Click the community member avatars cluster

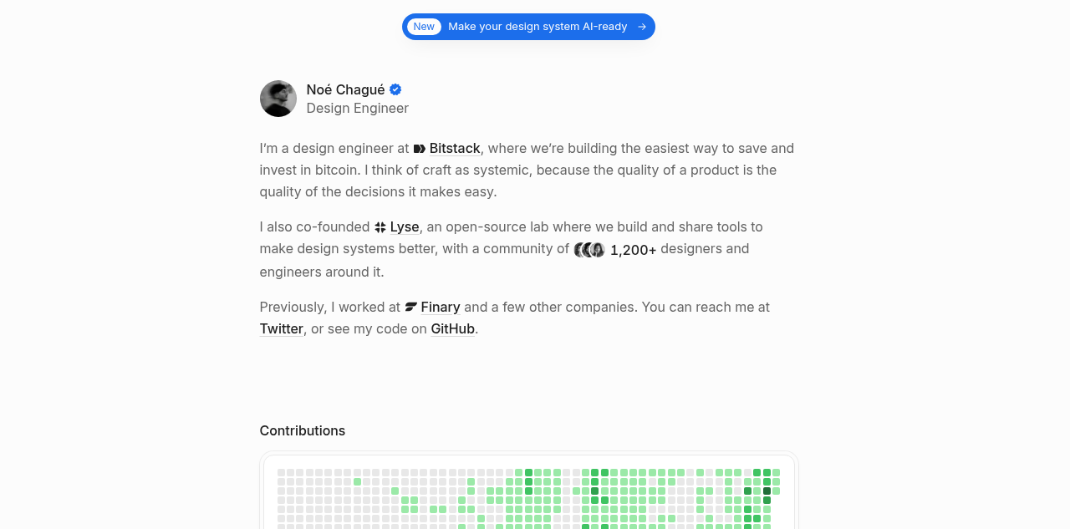tap(589, 250)
